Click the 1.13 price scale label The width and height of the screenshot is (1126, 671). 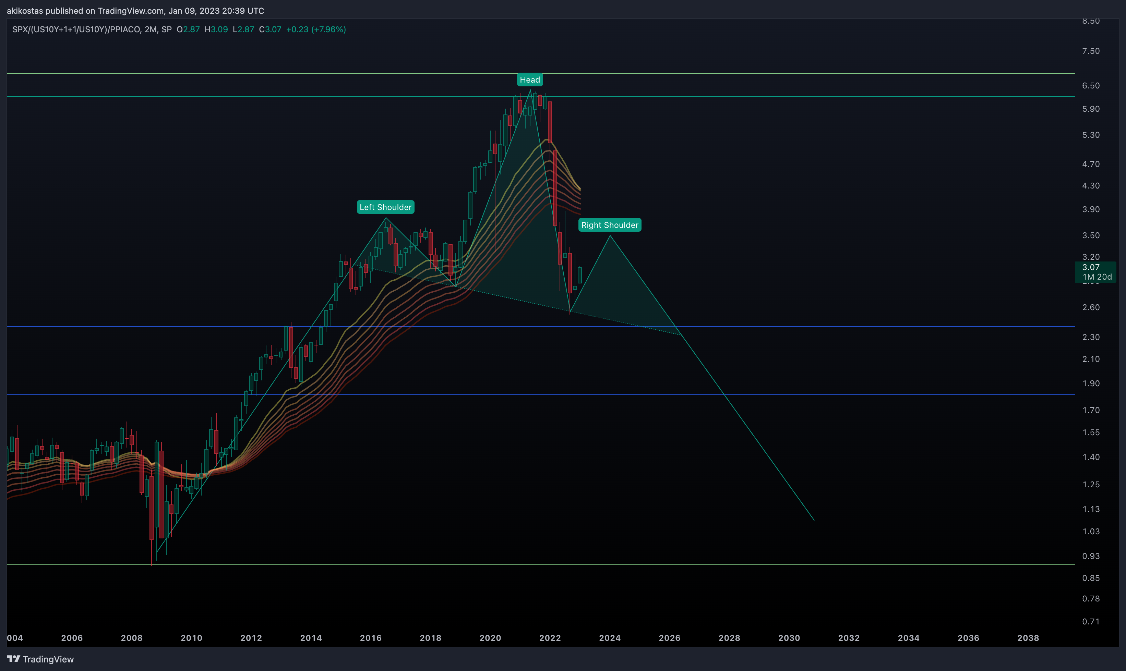pyautogui.click(x=1091, y=509)
